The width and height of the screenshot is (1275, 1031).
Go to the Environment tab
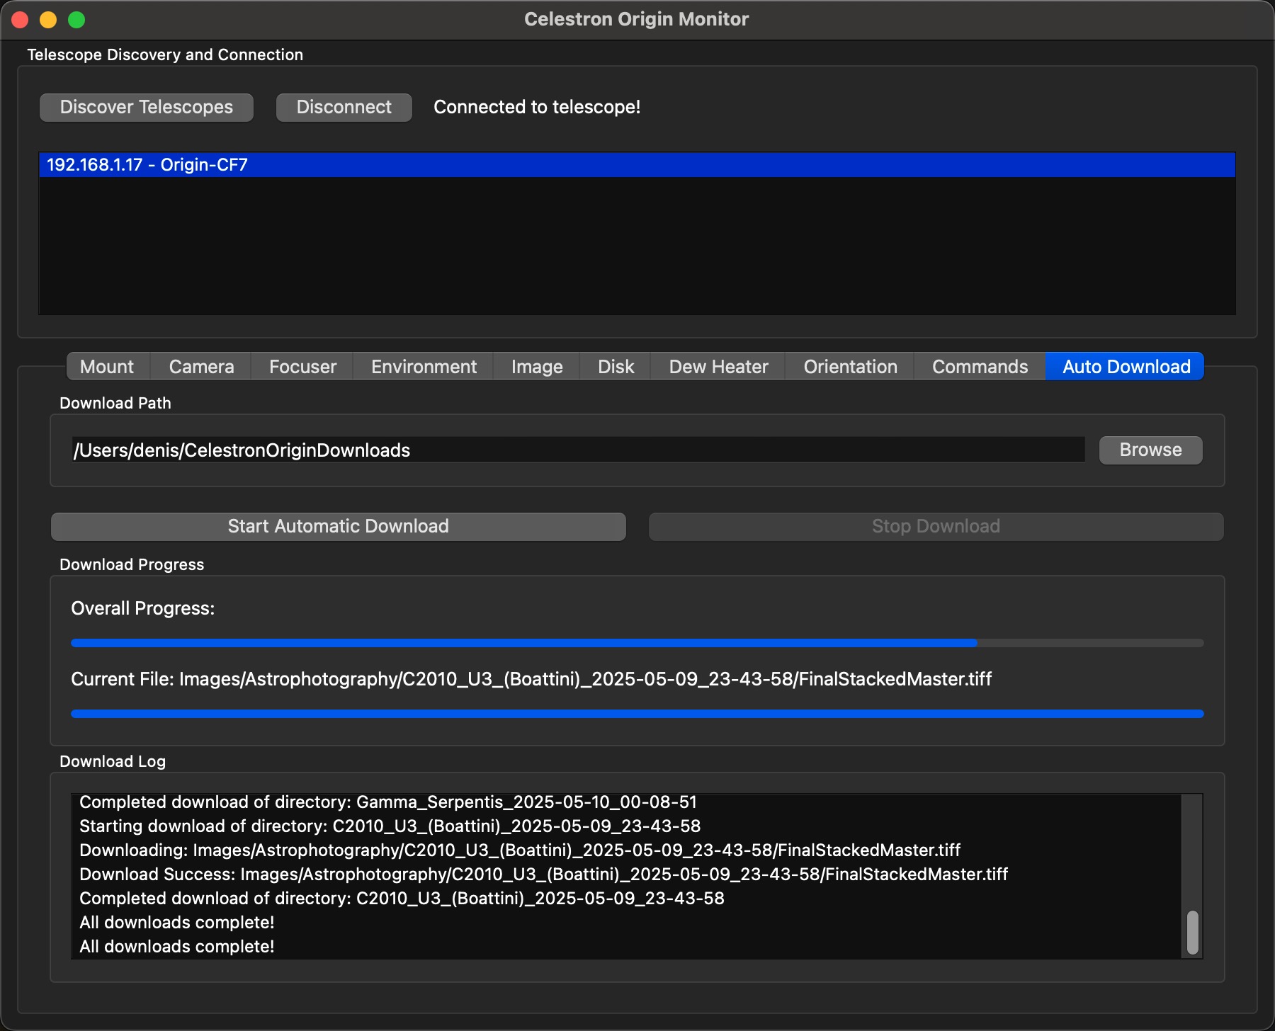coord(424,367)
